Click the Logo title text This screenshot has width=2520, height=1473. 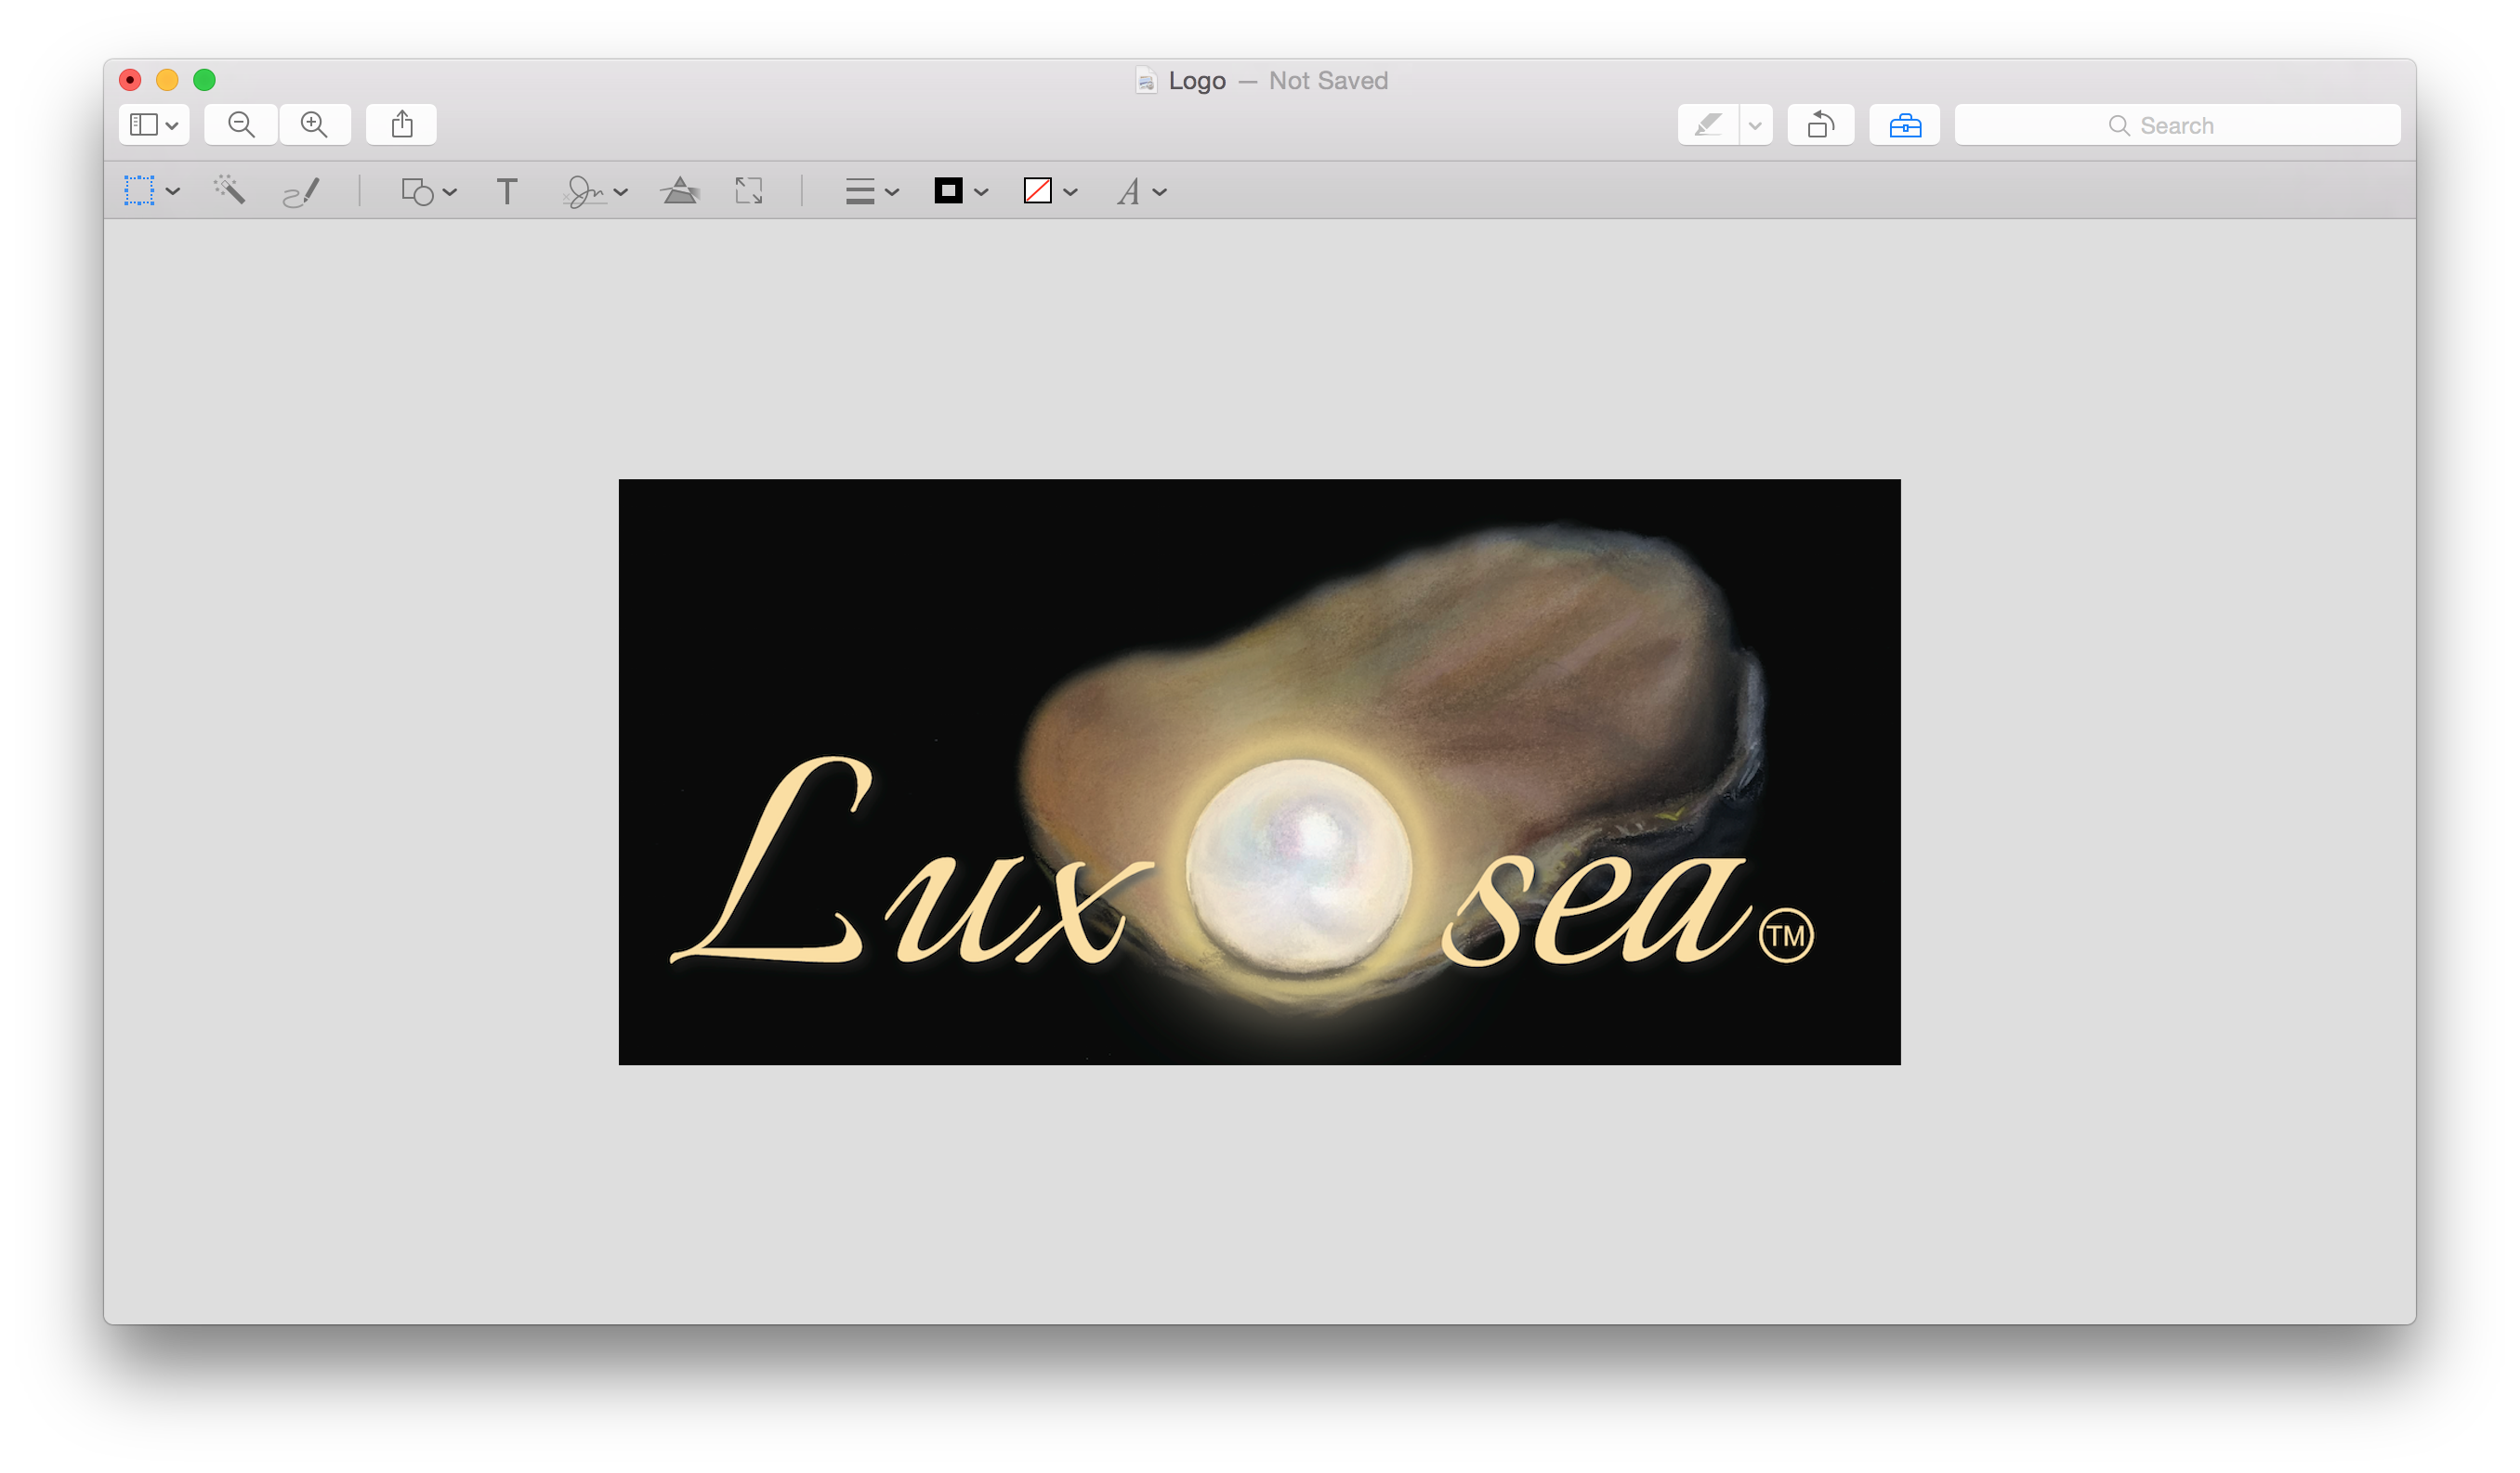pos(1197,81)
